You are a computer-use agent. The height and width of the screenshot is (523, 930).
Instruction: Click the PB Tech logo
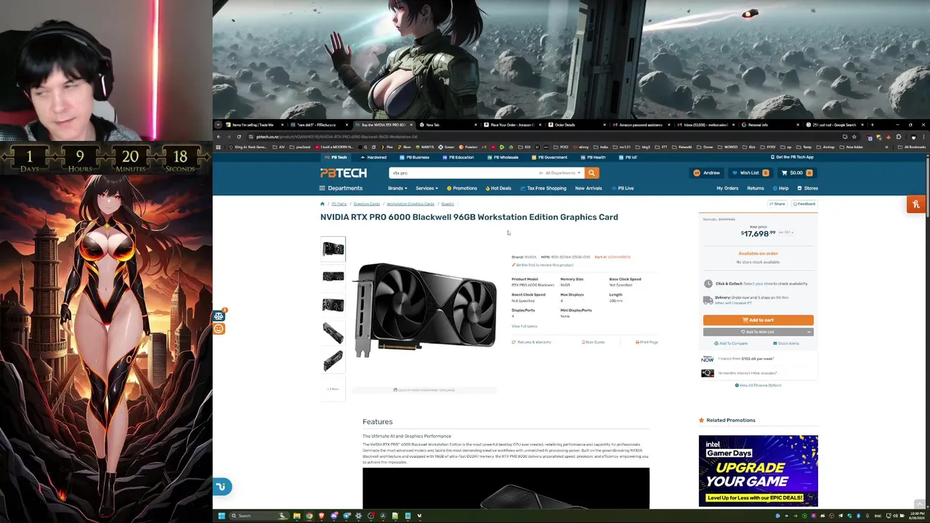344,173
